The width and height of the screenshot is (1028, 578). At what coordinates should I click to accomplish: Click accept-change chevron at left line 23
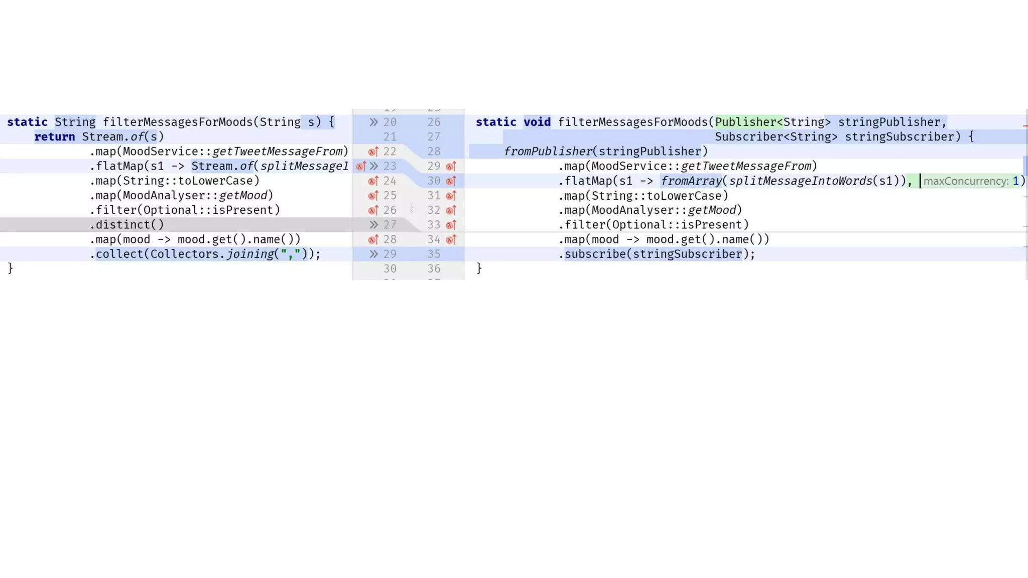(374, 166)
